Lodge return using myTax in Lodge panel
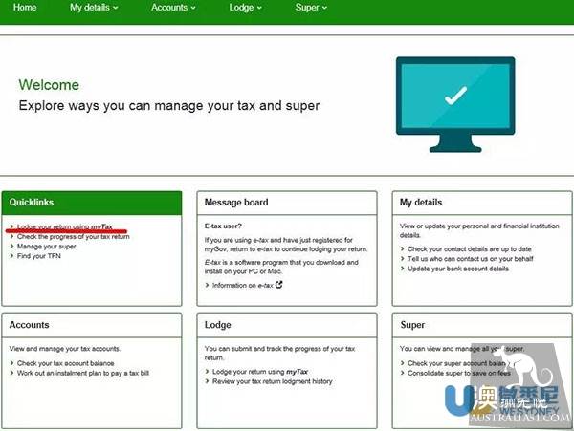The image size is (574, 431). point(260,372)
